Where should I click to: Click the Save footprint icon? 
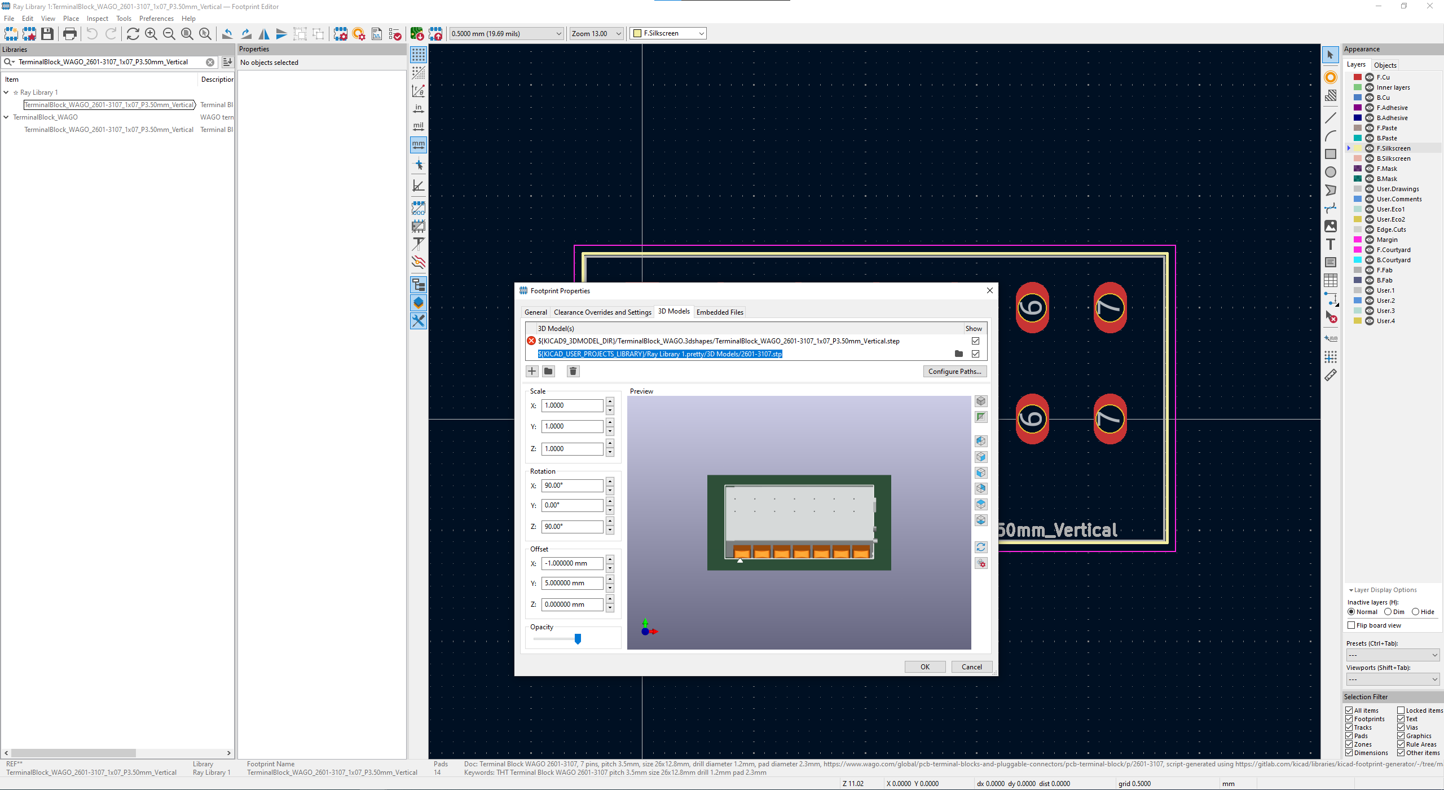tap(47, 34)
